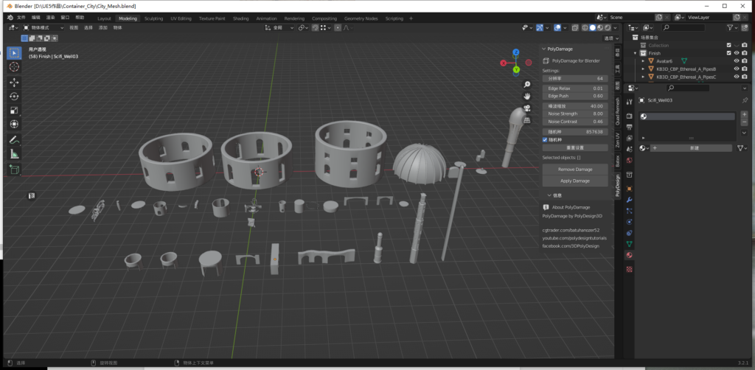The image size is (755, 370).
Task: Pick the Scale tool
Action: [14, 110]
